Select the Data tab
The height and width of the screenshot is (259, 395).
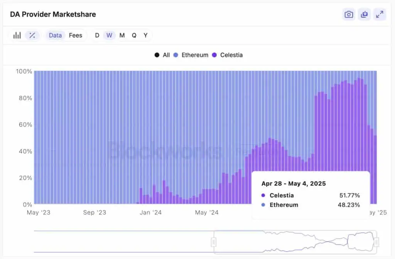[x=55, y=35]
